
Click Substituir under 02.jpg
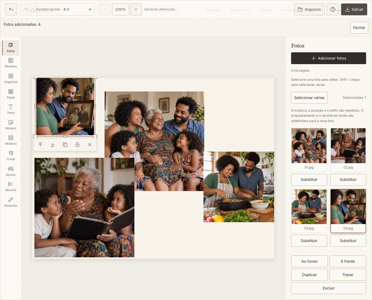click(348, 180)
